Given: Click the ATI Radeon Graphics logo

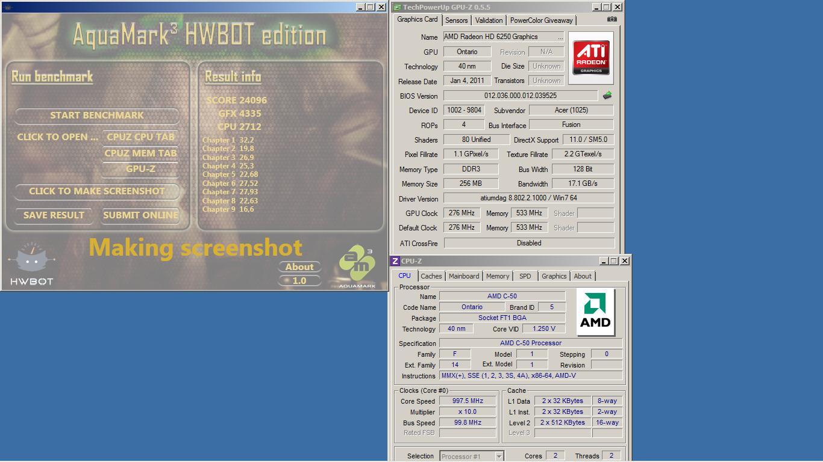Looking at the screenshot, I should pyautogui.click(x=590, y=58).
